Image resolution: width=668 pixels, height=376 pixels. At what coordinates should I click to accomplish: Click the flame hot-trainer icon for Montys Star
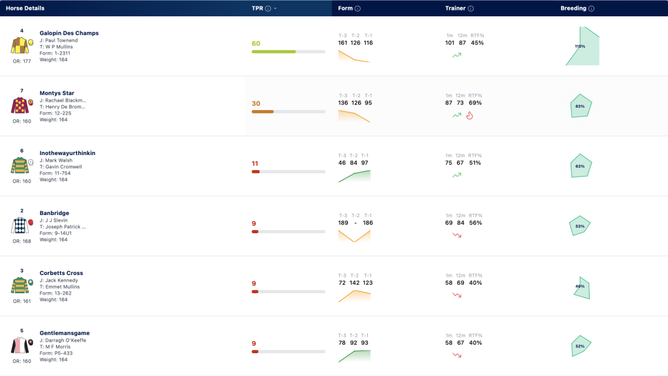[x=470, y=115]
